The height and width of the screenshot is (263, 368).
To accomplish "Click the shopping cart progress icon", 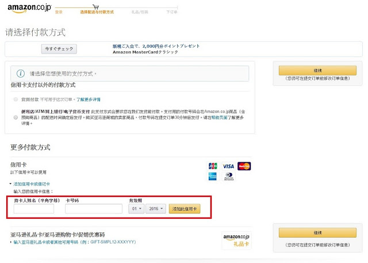I will tap(96, 6).
